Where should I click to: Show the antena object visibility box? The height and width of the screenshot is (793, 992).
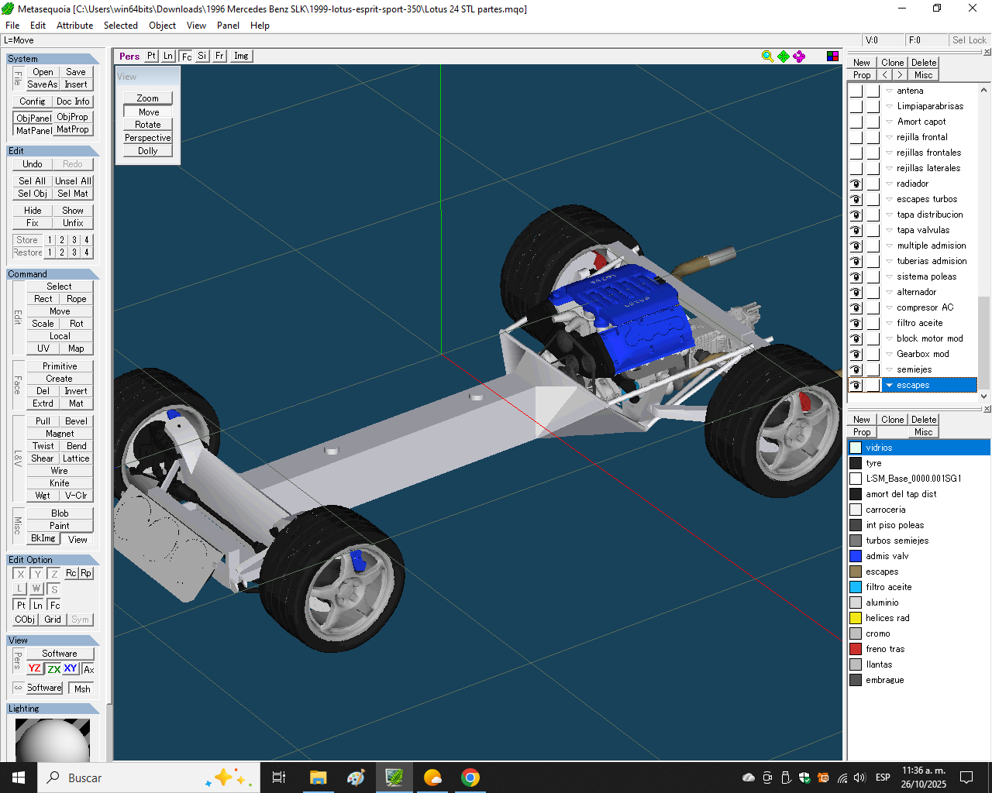pyautogui.click(x=856, y=91)
